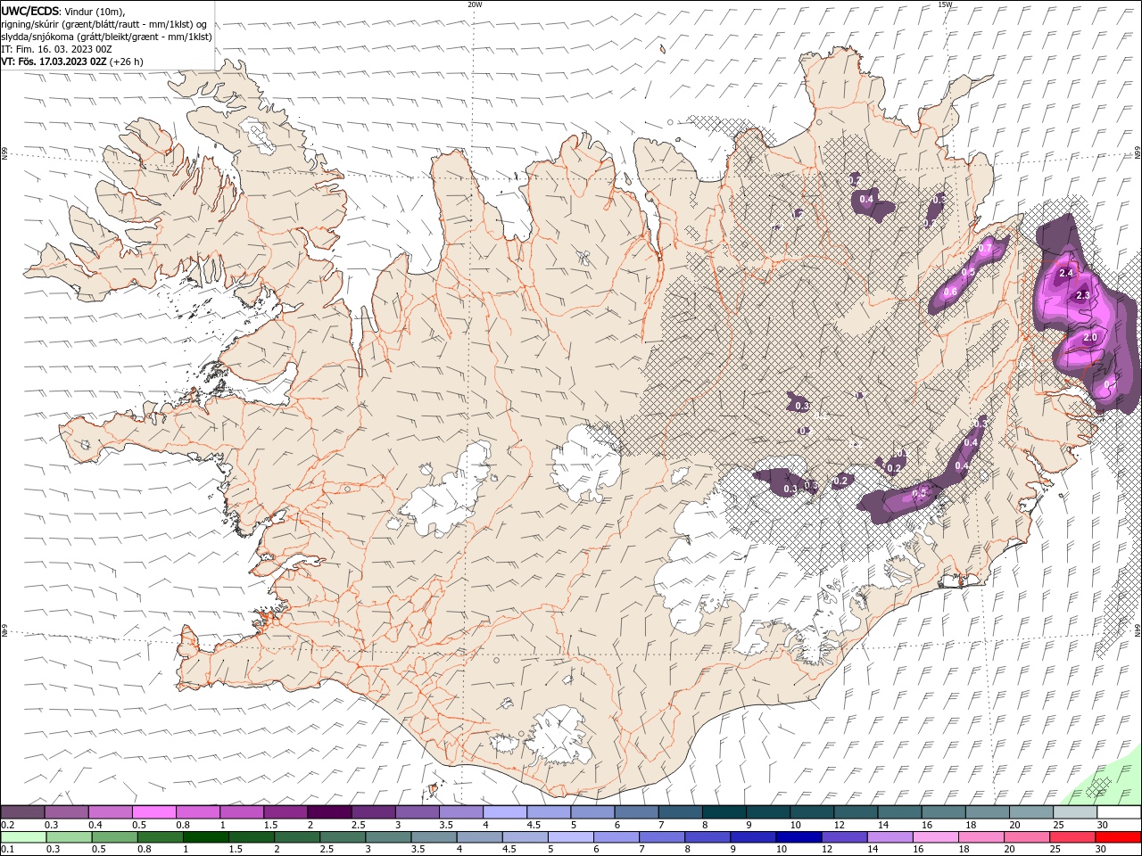This screenshot has width=1142, height=856.
Task: Click the 12 label under the upper legend
Action: tap(840, 825)
